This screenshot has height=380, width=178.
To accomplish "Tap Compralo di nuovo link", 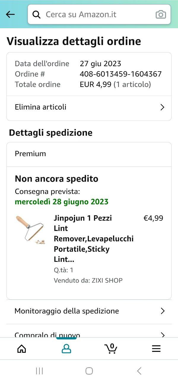I will 47,335.
